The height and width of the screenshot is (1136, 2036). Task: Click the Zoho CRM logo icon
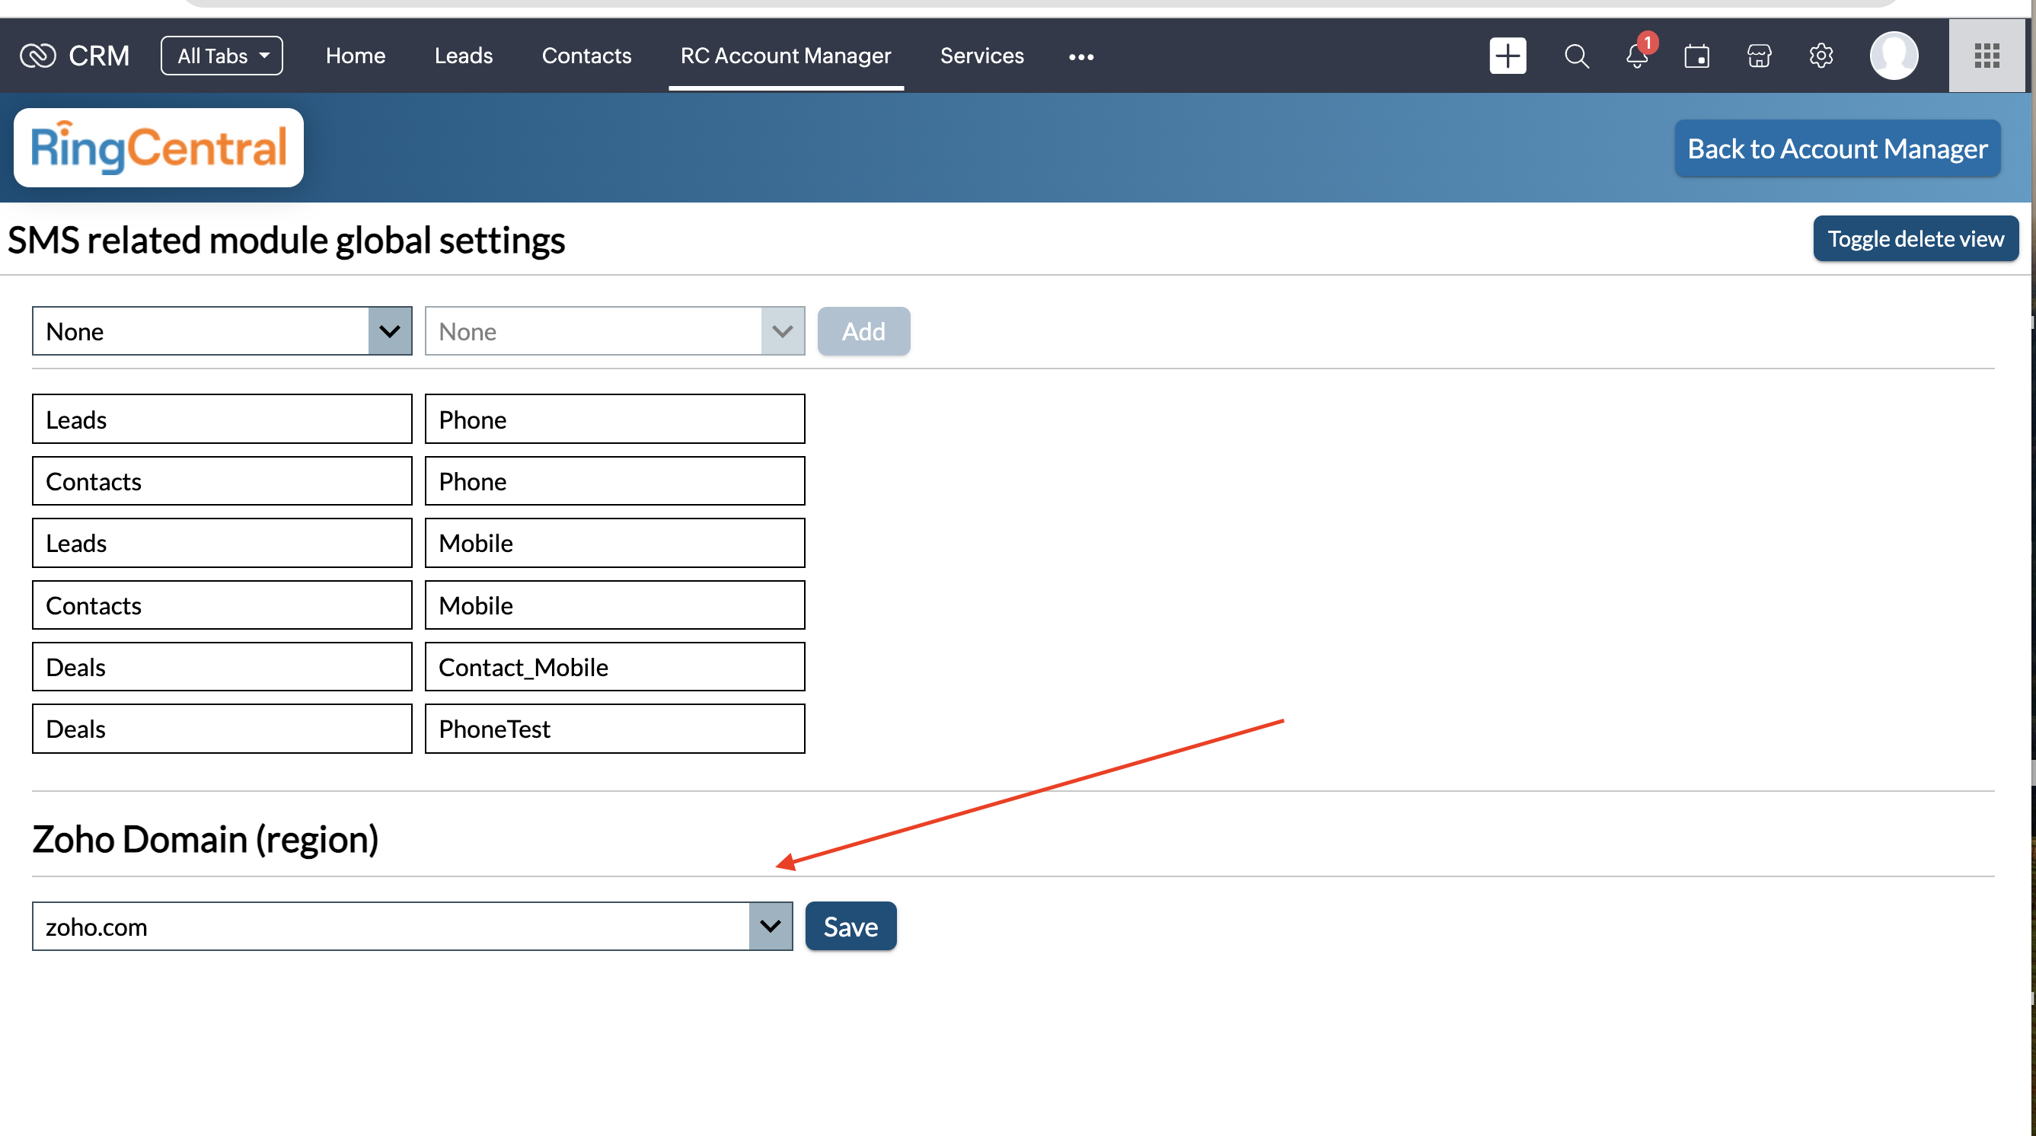[x=37, y=56]
